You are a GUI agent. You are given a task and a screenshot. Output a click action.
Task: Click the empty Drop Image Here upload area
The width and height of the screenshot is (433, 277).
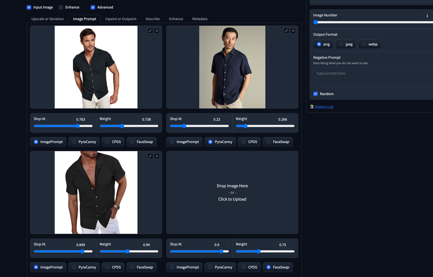[232, 192]
